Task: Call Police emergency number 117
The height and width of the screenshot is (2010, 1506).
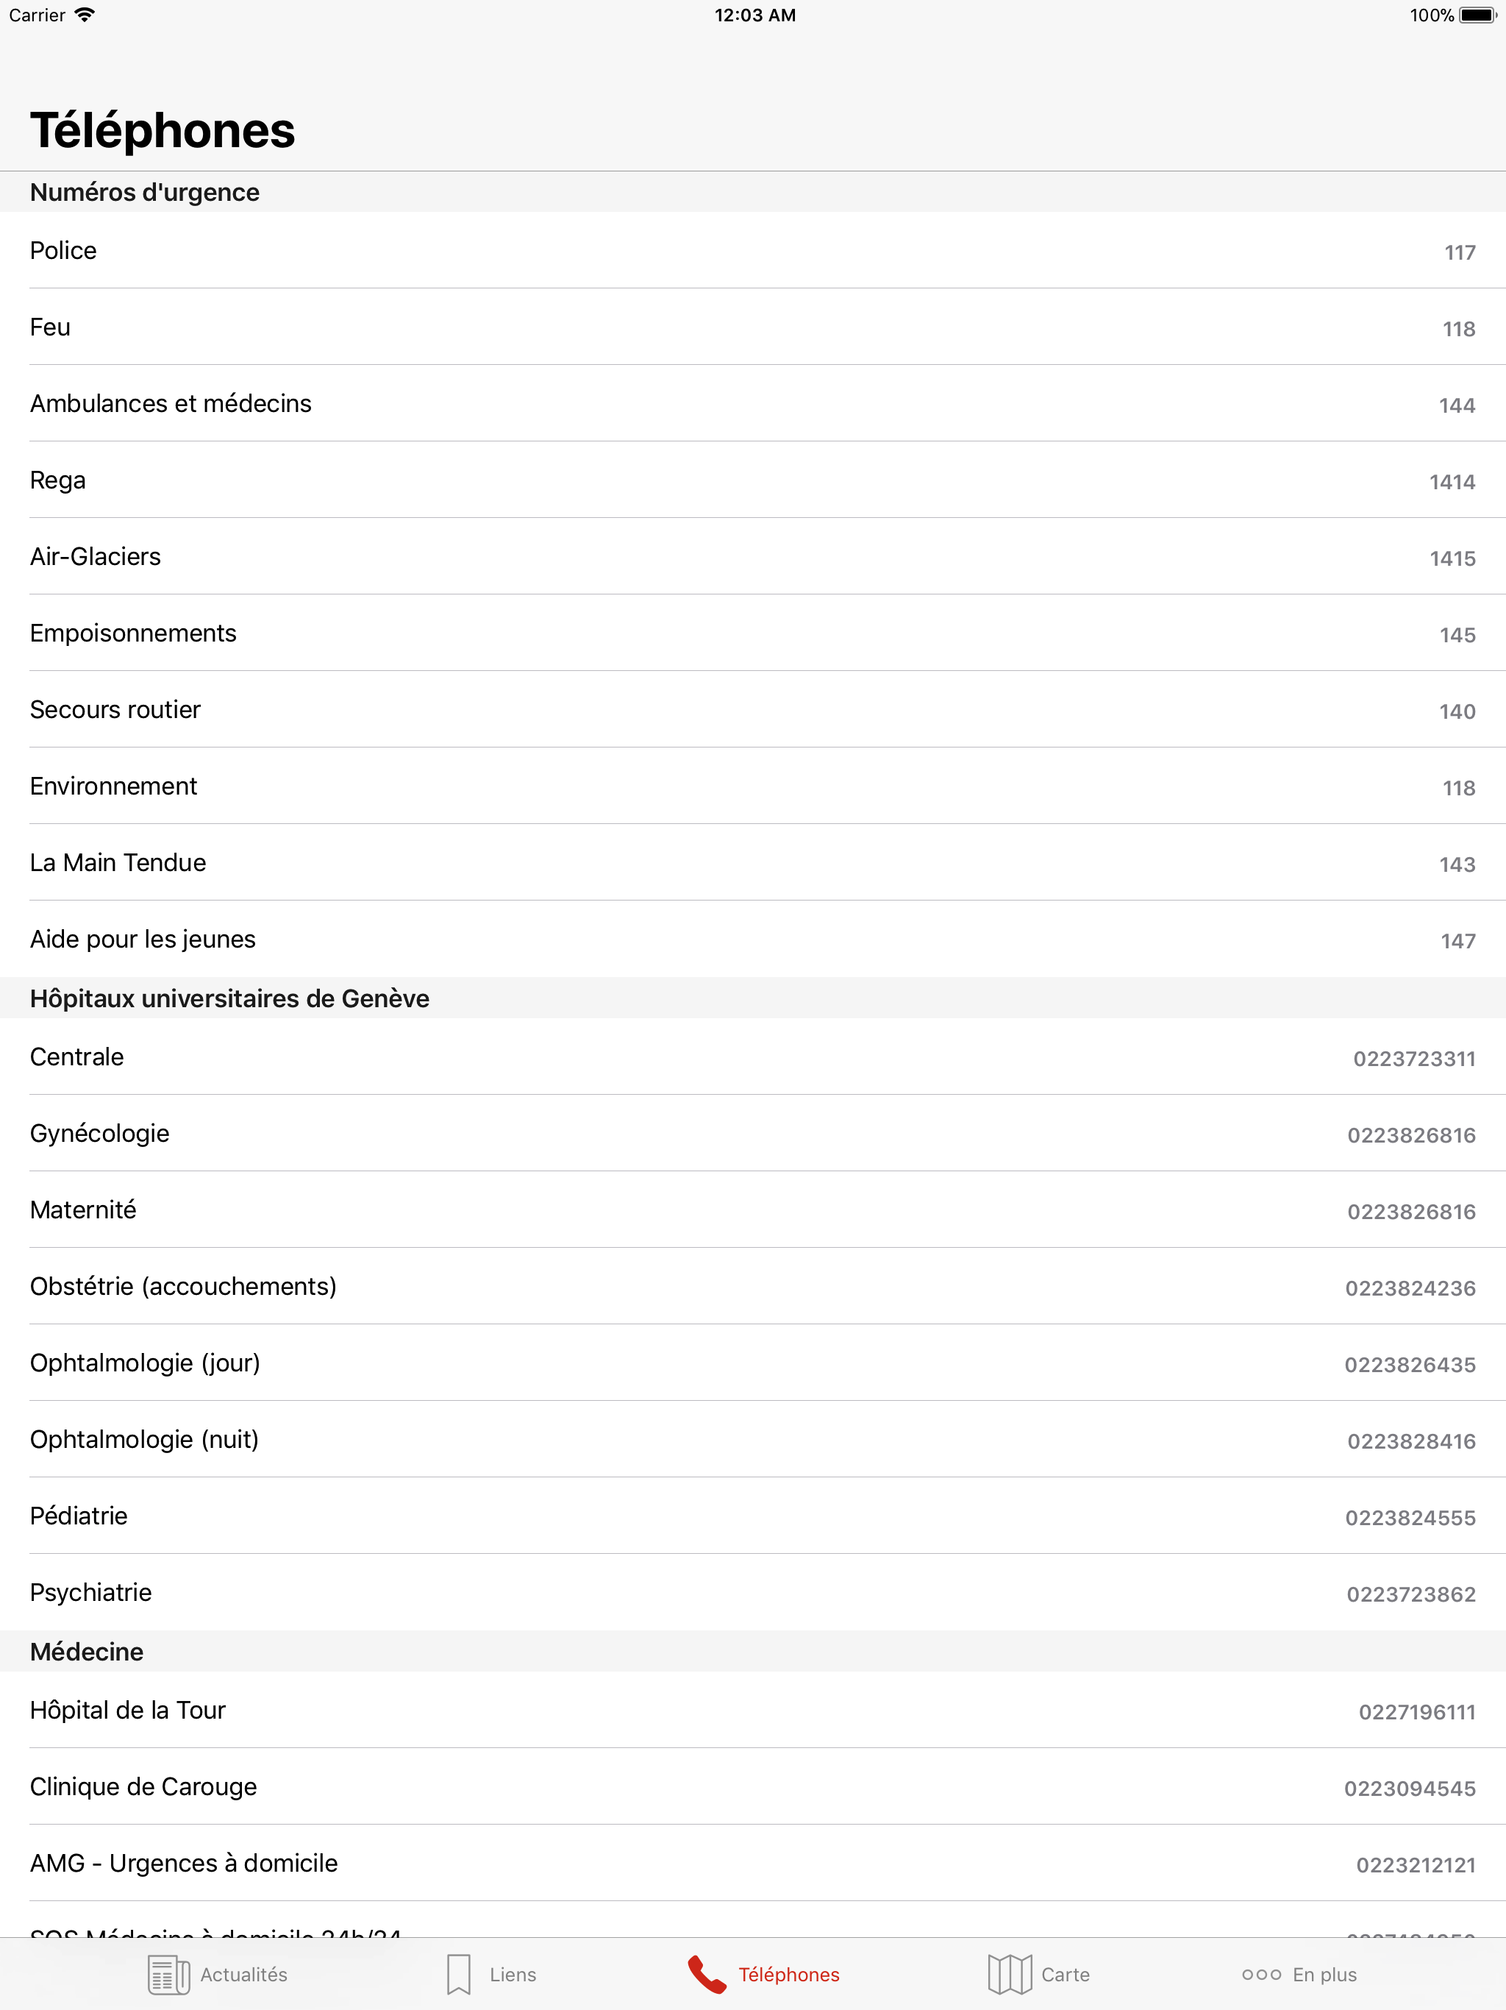Action: click(x=753, y=252)
